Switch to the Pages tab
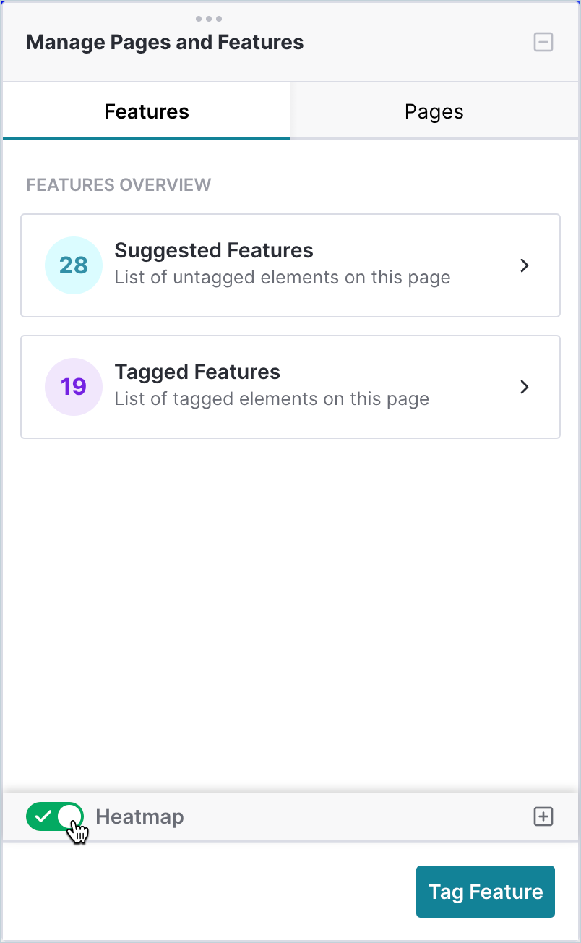Viewport: 581px width, 943px height. pos(434,111)
